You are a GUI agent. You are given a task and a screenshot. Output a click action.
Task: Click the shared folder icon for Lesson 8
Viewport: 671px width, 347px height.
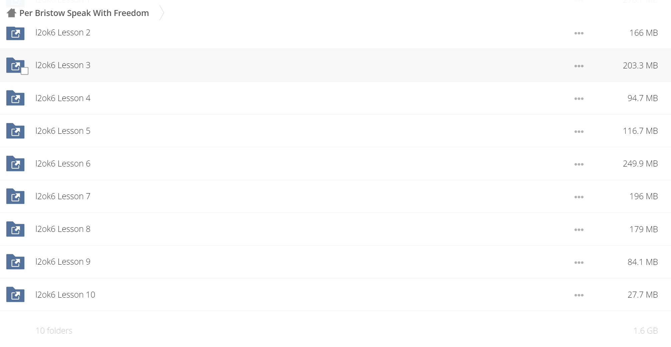(15, 229)
